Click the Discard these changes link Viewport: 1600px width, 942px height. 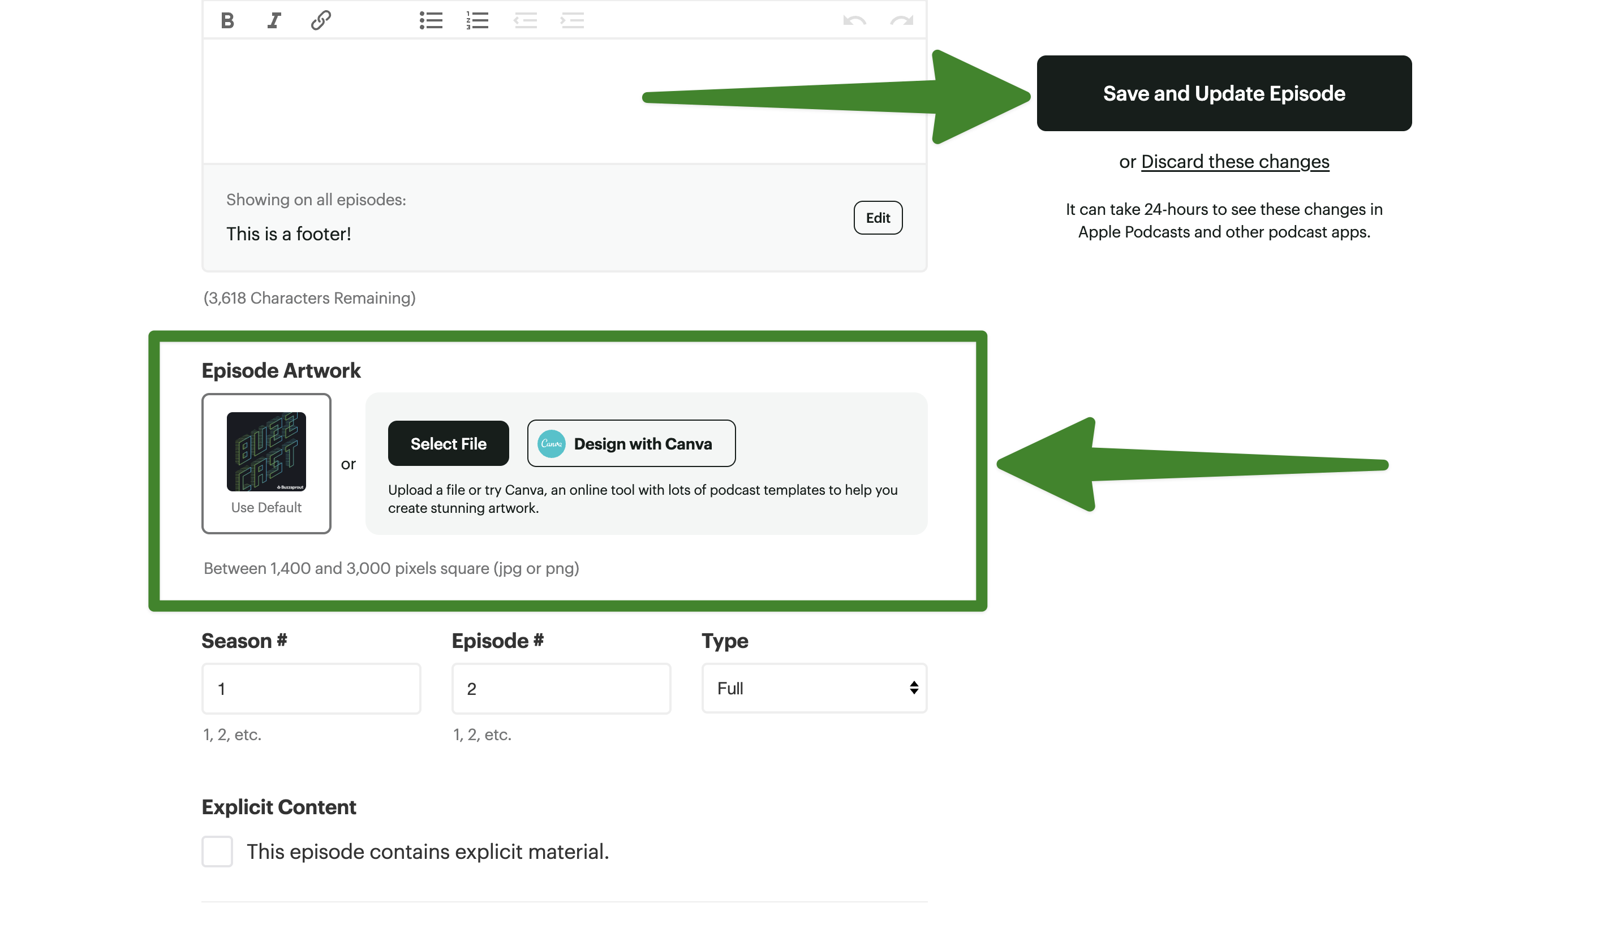coord(1235,162)
